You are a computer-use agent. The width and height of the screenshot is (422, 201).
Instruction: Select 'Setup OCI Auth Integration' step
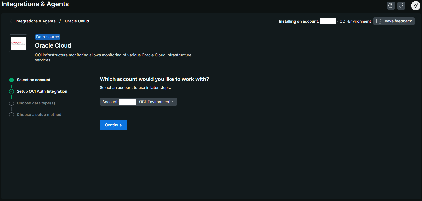pyautogui.click(x=42, y=91)
